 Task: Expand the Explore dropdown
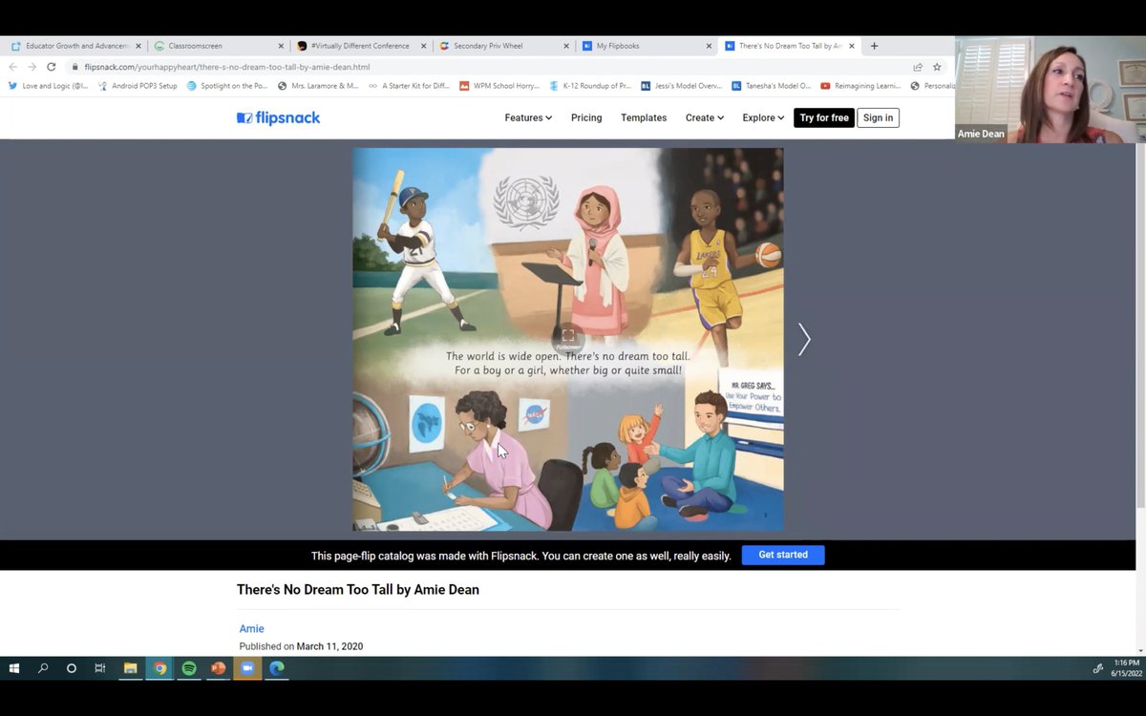pos(762,117)
